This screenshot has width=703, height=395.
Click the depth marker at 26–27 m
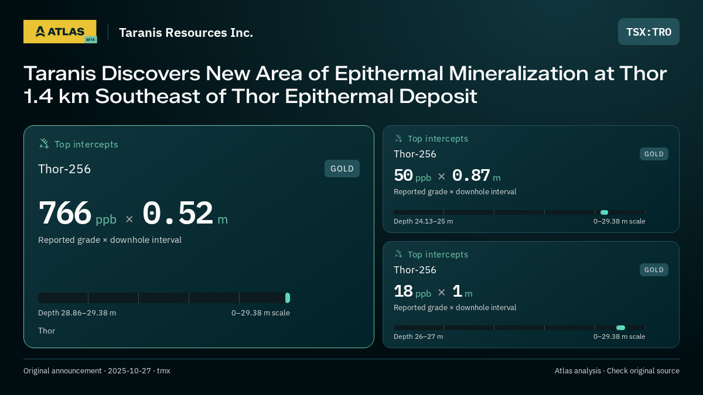[620, 328]
